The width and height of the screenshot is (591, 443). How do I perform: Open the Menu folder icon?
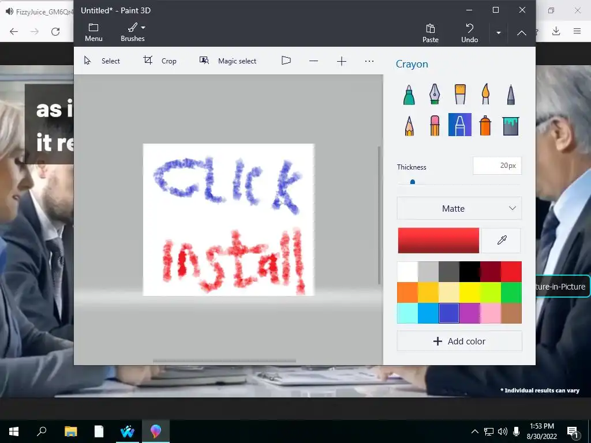coord(93,32)
